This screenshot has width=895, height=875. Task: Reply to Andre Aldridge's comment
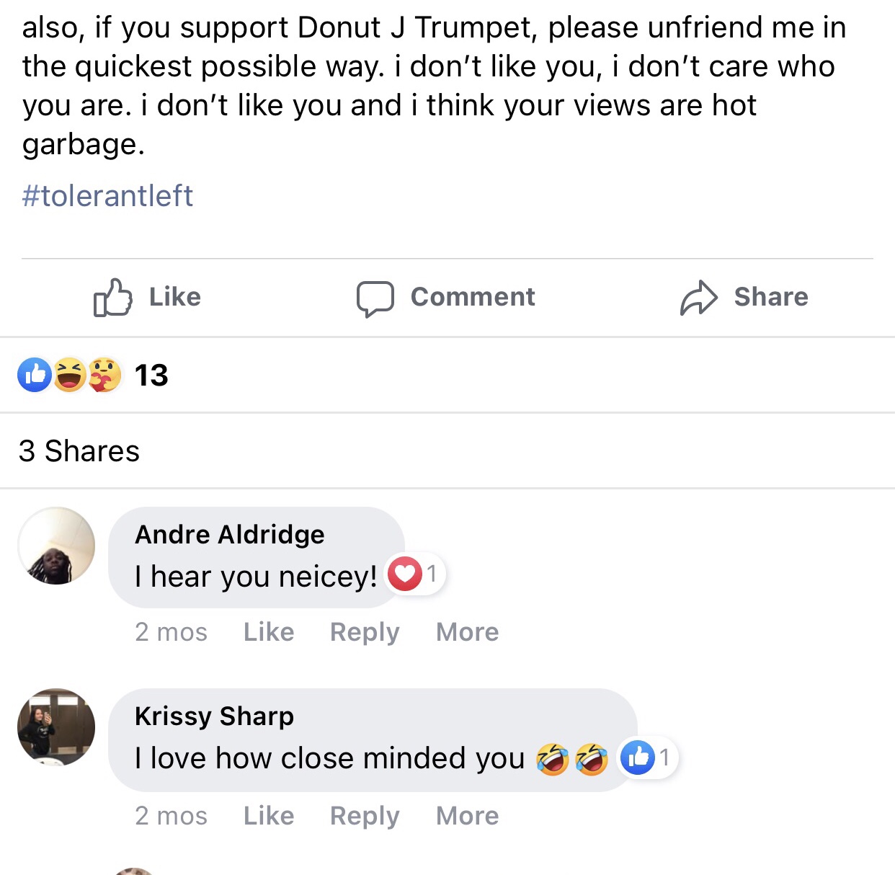click(x=364, y=632)
